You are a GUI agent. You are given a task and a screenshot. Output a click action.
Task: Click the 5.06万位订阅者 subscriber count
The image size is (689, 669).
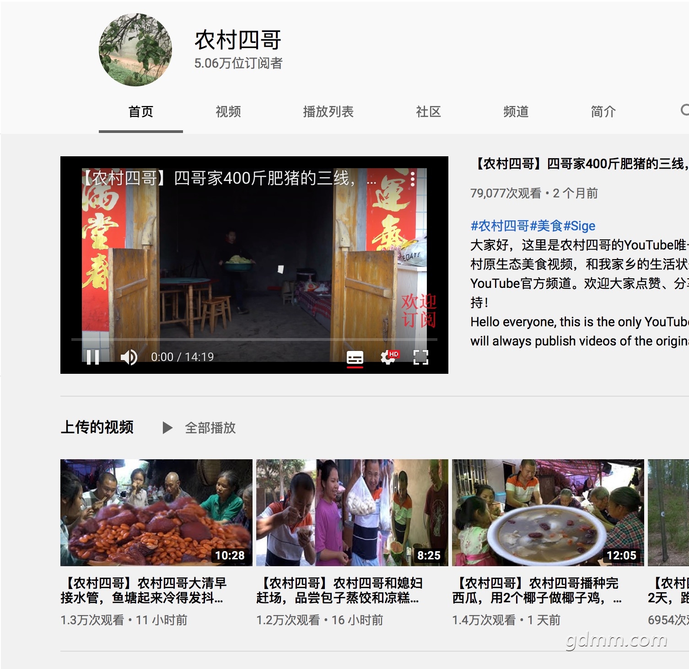[x=238, y=63]
